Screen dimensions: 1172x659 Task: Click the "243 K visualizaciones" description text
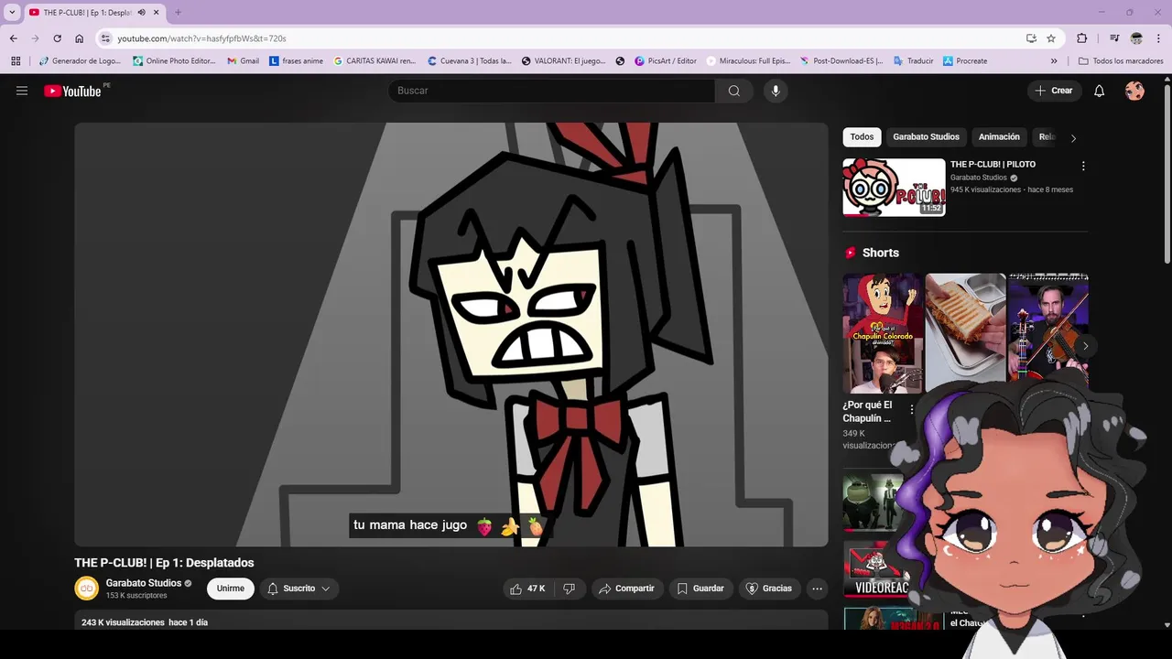tap(123, 622)
